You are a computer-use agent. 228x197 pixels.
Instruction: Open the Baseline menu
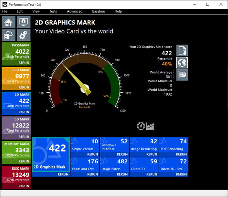coord(99,11)
